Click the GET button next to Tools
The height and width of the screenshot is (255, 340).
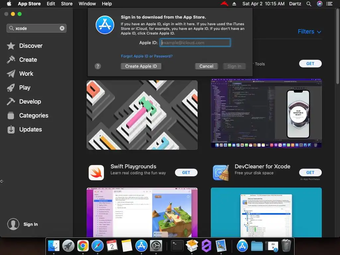click(x=310, y=63)
